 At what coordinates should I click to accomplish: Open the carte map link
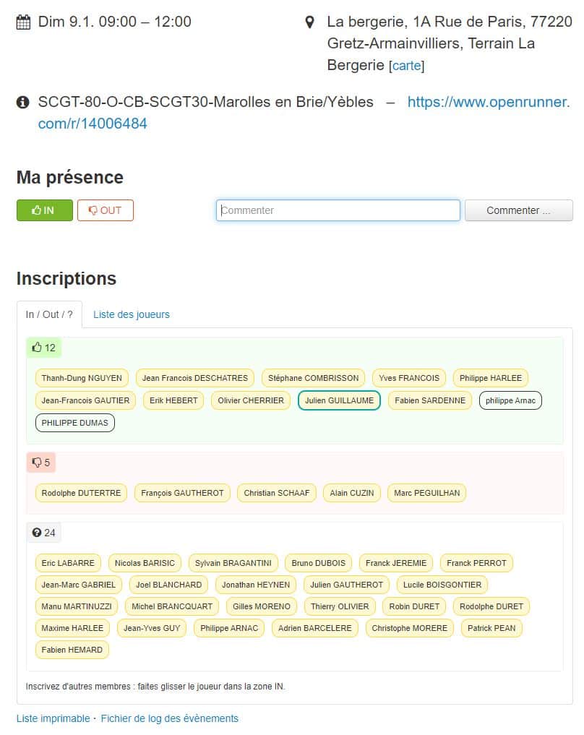(406, 66)
